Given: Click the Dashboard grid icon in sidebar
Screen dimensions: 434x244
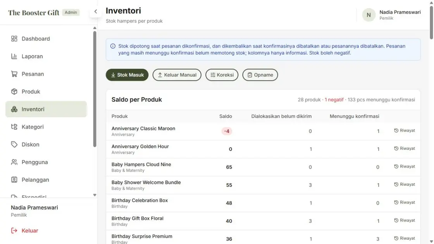Looking at the screenshot, I should point(14,39).
